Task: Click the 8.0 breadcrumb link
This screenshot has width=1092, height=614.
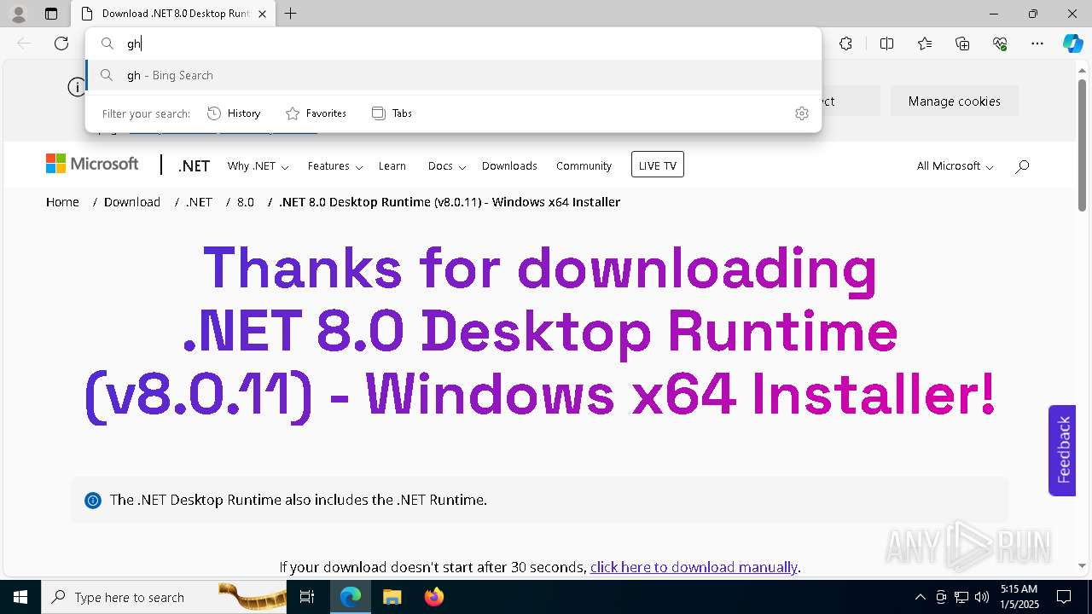Action: pos(246,202)
